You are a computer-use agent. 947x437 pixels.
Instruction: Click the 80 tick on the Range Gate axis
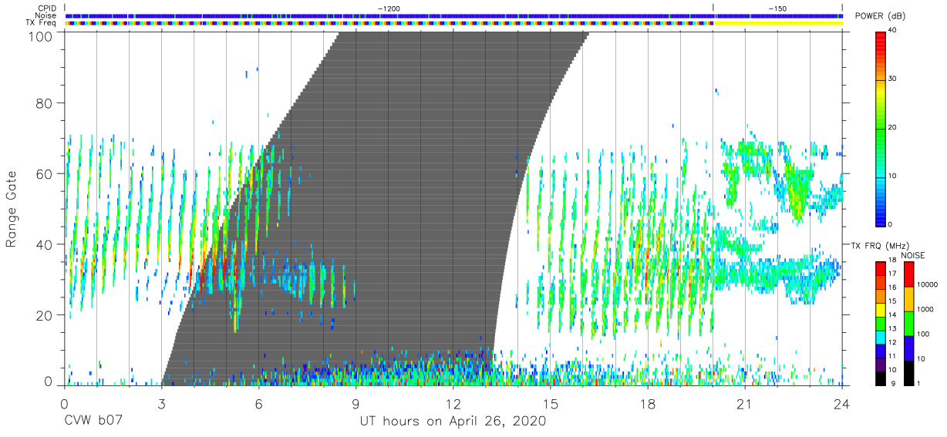point(44,103)
